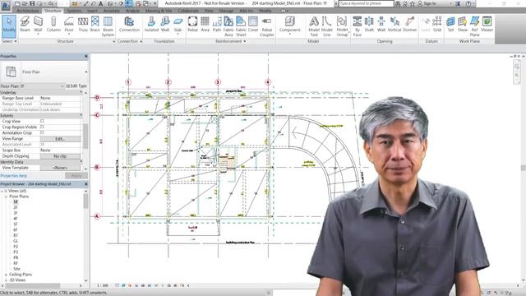The width and height of the screenshot is (526, 296).
Task: Click the Save icon in quick access toolbar
Action: [x=32, y=3]
